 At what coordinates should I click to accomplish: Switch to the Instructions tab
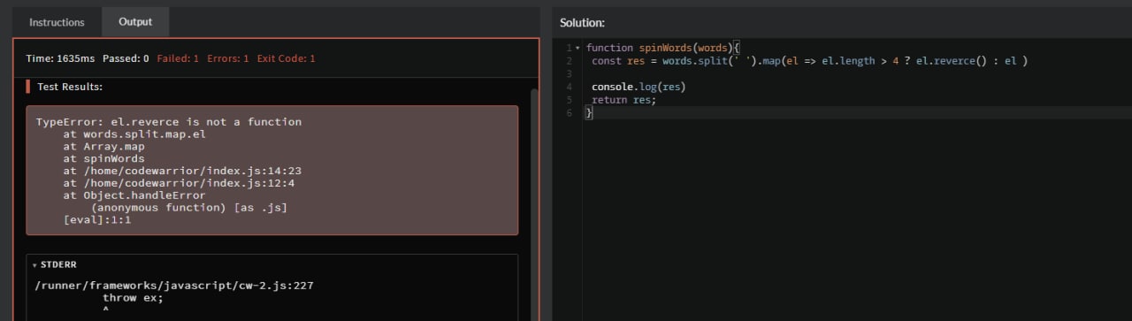[57, 22]
